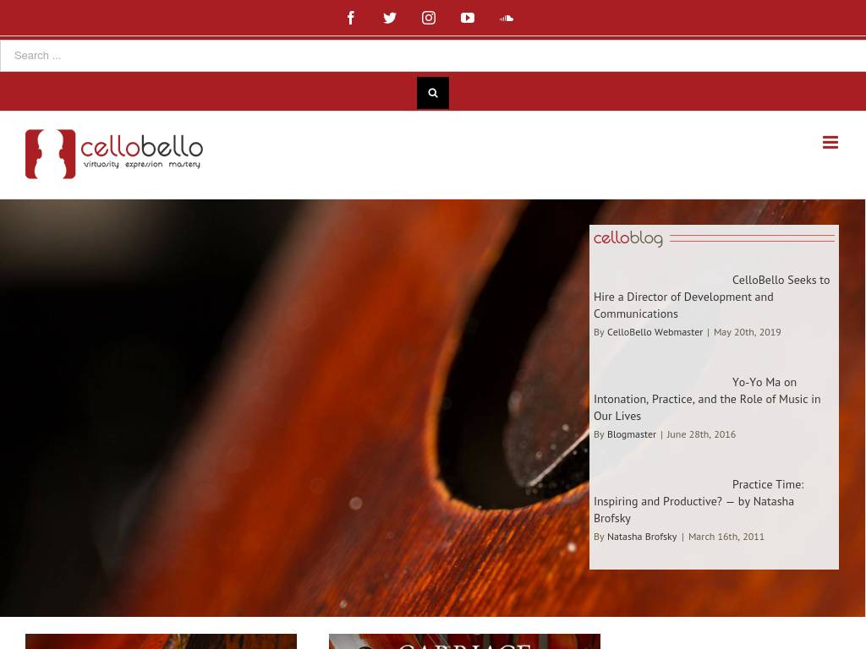The height and width of the screenshot is (649, 866).
Task: Open author CelloBello Webmaster link
Action: (x=655, y=332)
